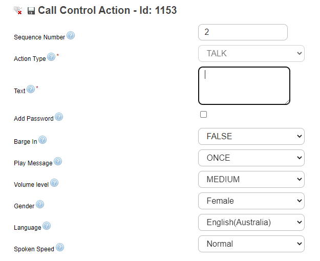320x261 pixels.
Task: Show help for Add Password
Action: (x=59, y=117)
